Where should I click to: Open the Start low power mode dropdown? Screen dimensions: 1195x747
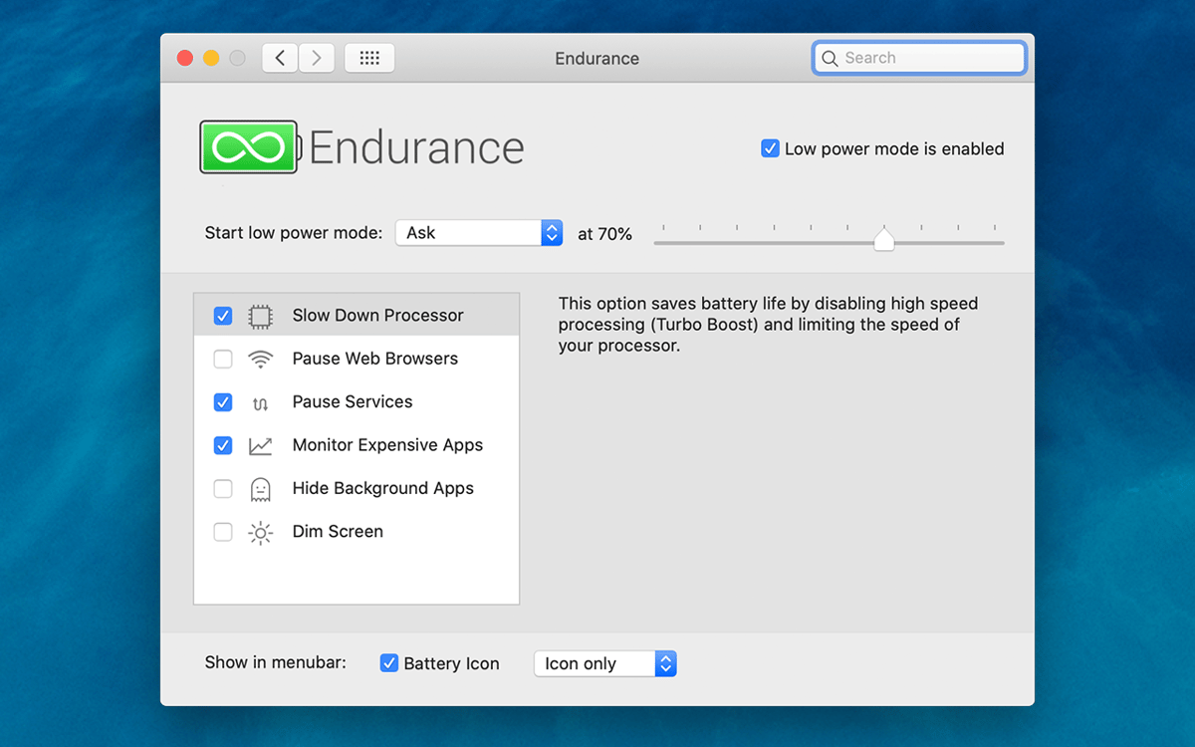coord(479,233)
